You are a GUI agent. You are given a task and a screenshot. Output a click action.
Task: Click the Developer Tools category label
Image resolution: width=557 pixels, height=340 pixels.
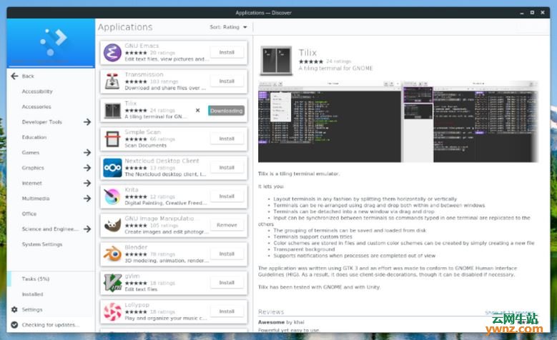[x=42, y=121]
